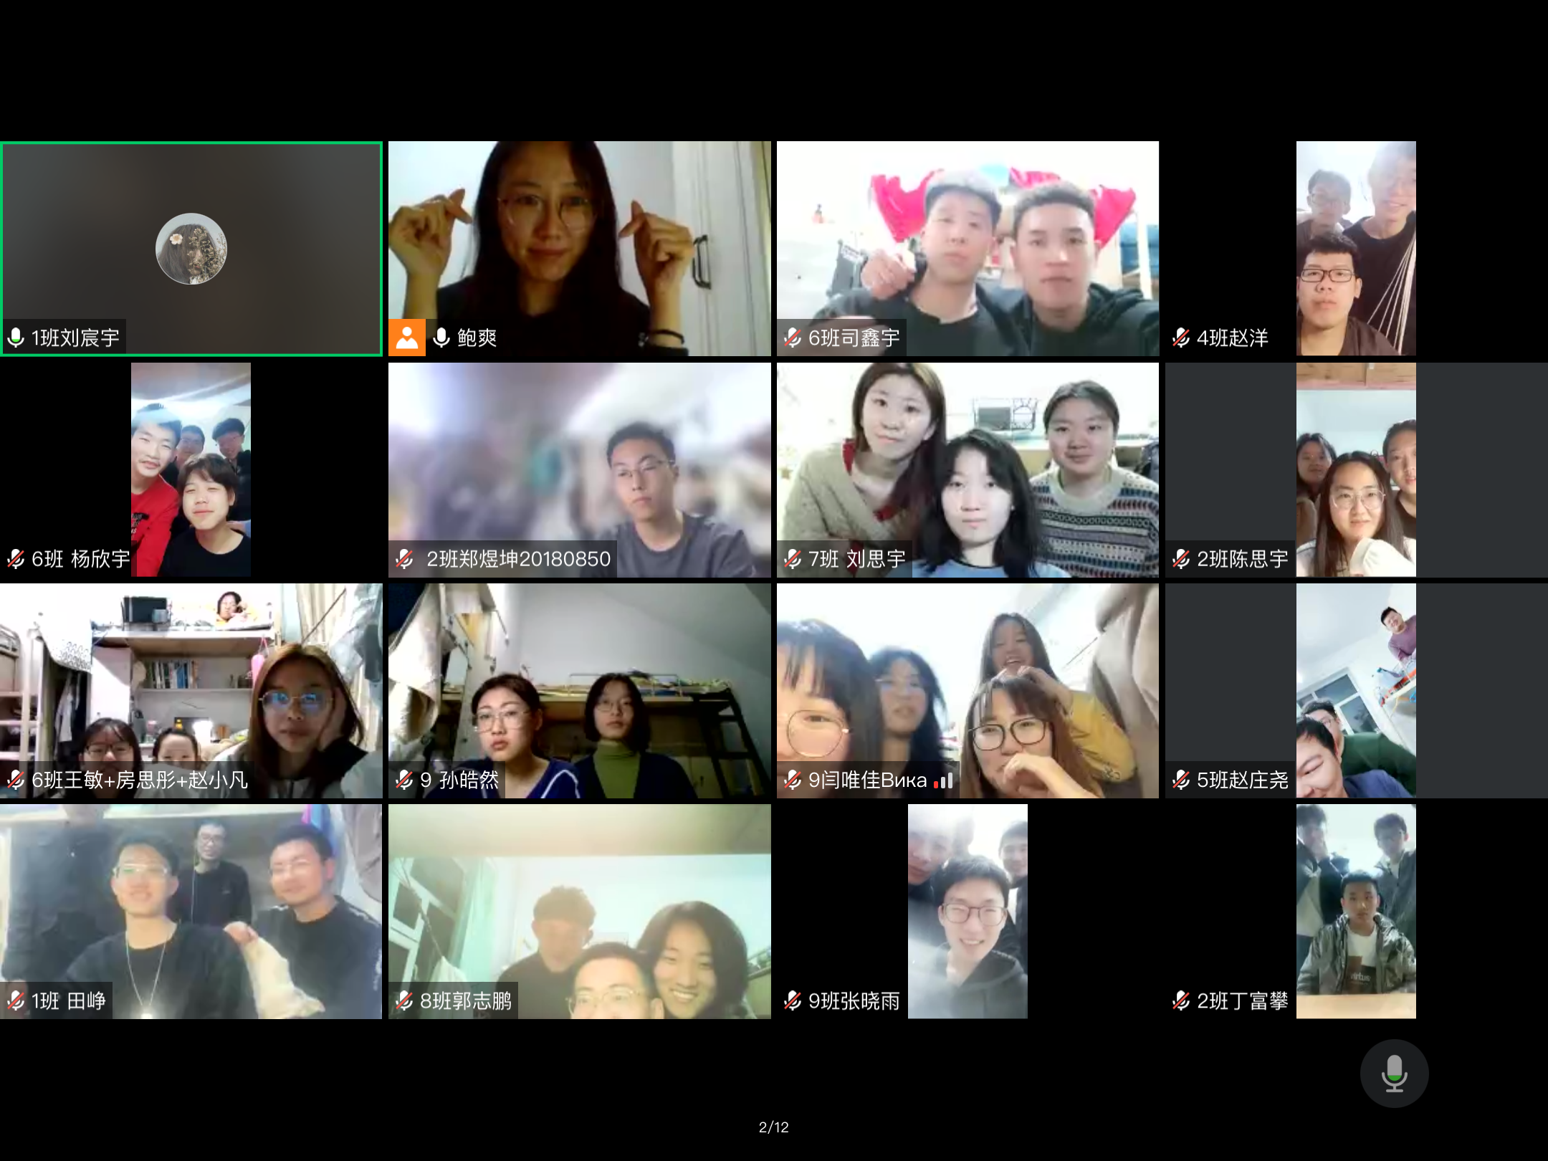Click muted mic icon beside 9 孙皓然

[404, 780]
